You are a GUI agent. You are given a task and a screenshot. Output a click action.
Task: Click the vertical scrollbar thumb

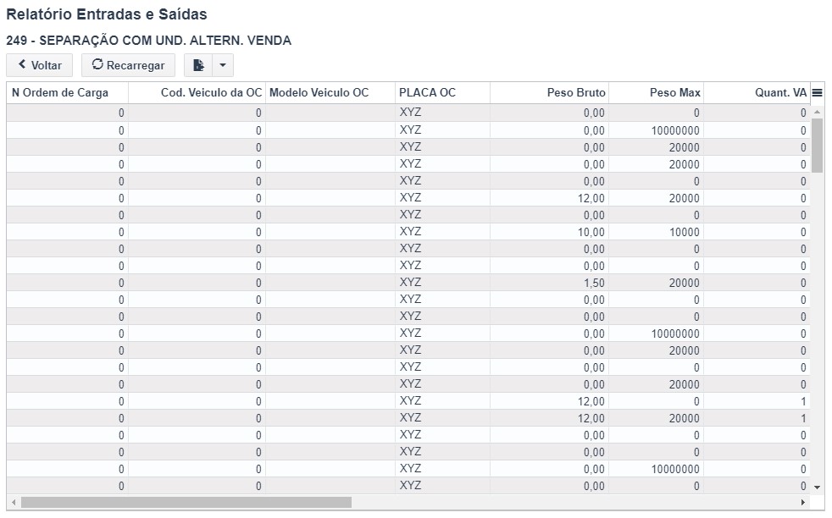click(x=817, y=146)
